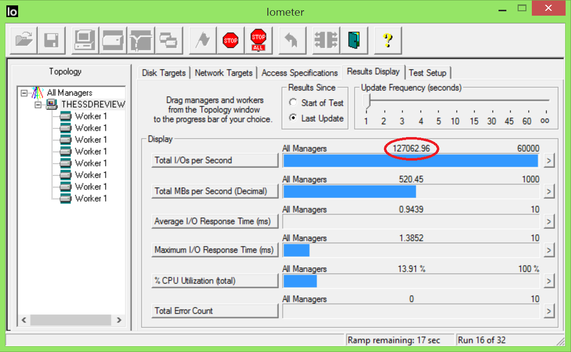
Task: Expand arrow beside Total I/Os per Second
Action: [x=549, y=161]
